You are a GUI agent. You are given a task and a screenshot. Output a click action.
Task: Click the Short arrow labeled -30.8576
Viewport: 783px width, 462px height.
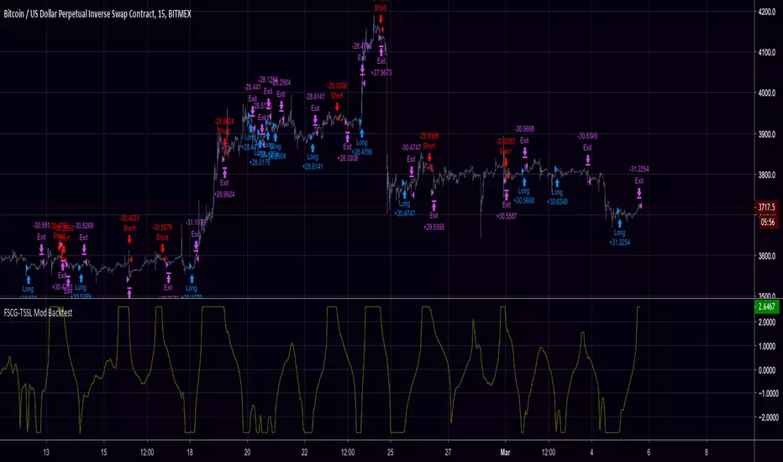(162, 248)
